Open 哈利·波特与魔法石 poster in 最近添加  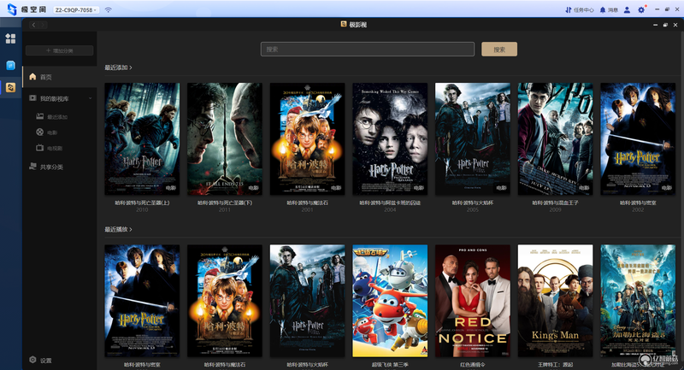pos(308,139)
